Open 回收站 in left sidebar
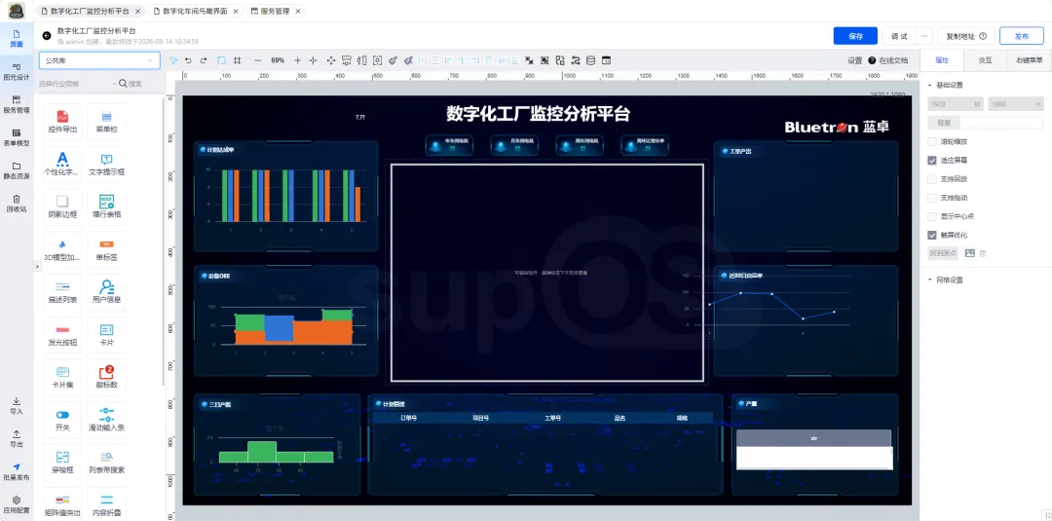The height and width of the screenshot is (521, 1052). pyautogui.click(x=17, y=204)
